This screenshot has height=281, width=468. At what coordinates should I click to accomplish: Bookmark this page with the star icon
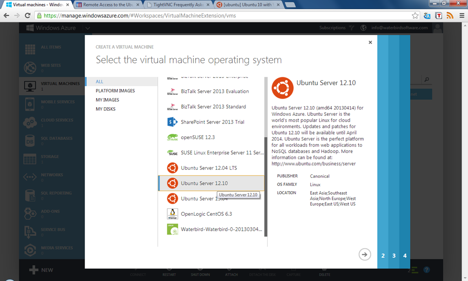click(415, 16)
